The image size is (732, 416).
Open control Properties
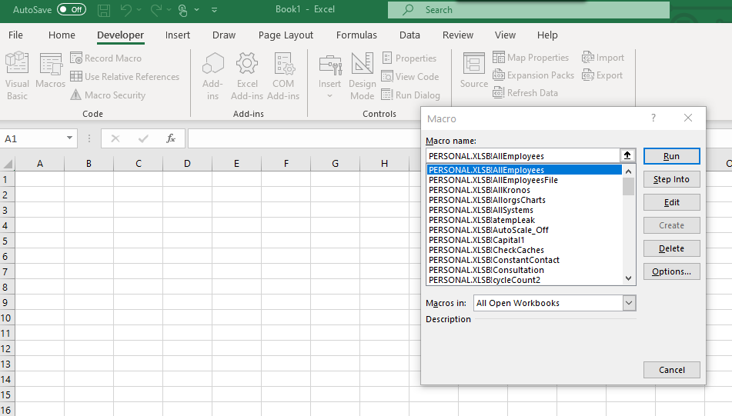point(409,58)
